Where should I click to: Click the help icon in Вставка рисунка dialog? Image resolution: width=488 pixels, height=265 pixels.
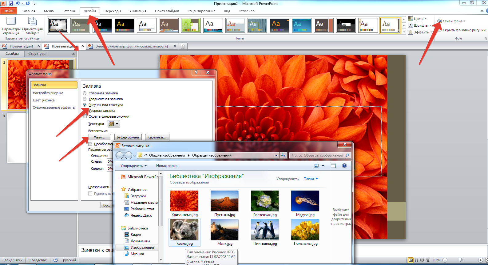point(344,166)
